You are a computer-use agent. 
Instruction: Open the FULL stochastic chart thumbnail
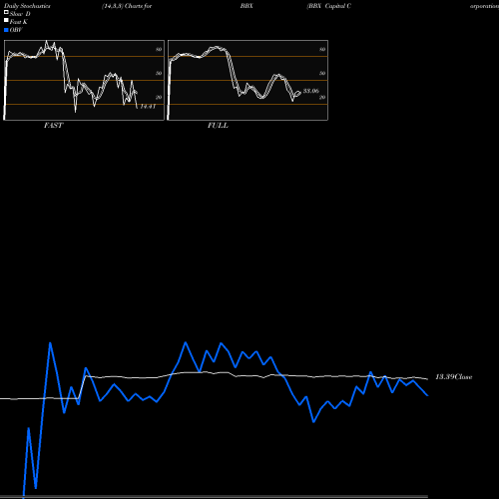[x=248, y=80]
